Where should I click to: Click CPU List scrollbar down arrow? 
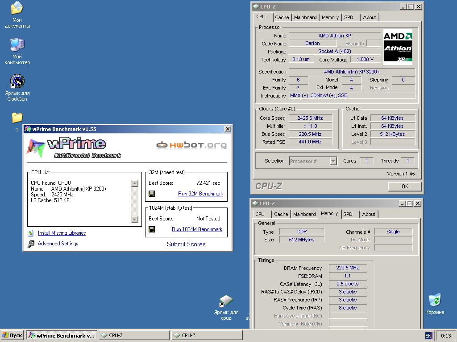135,219
